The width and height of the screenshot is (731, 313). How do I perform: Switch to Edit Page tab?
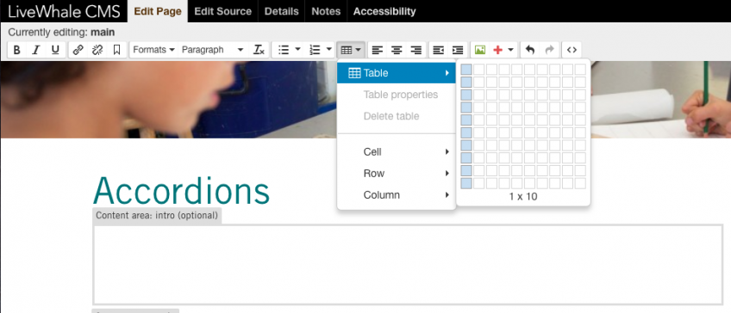158,12
